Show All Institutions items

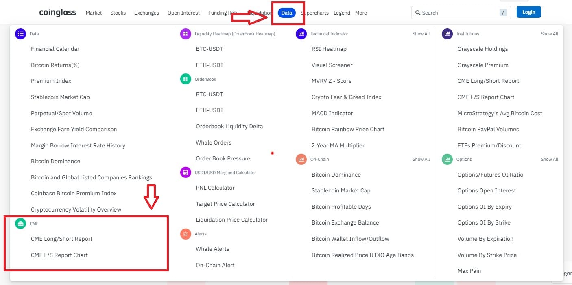coord(549,34)
